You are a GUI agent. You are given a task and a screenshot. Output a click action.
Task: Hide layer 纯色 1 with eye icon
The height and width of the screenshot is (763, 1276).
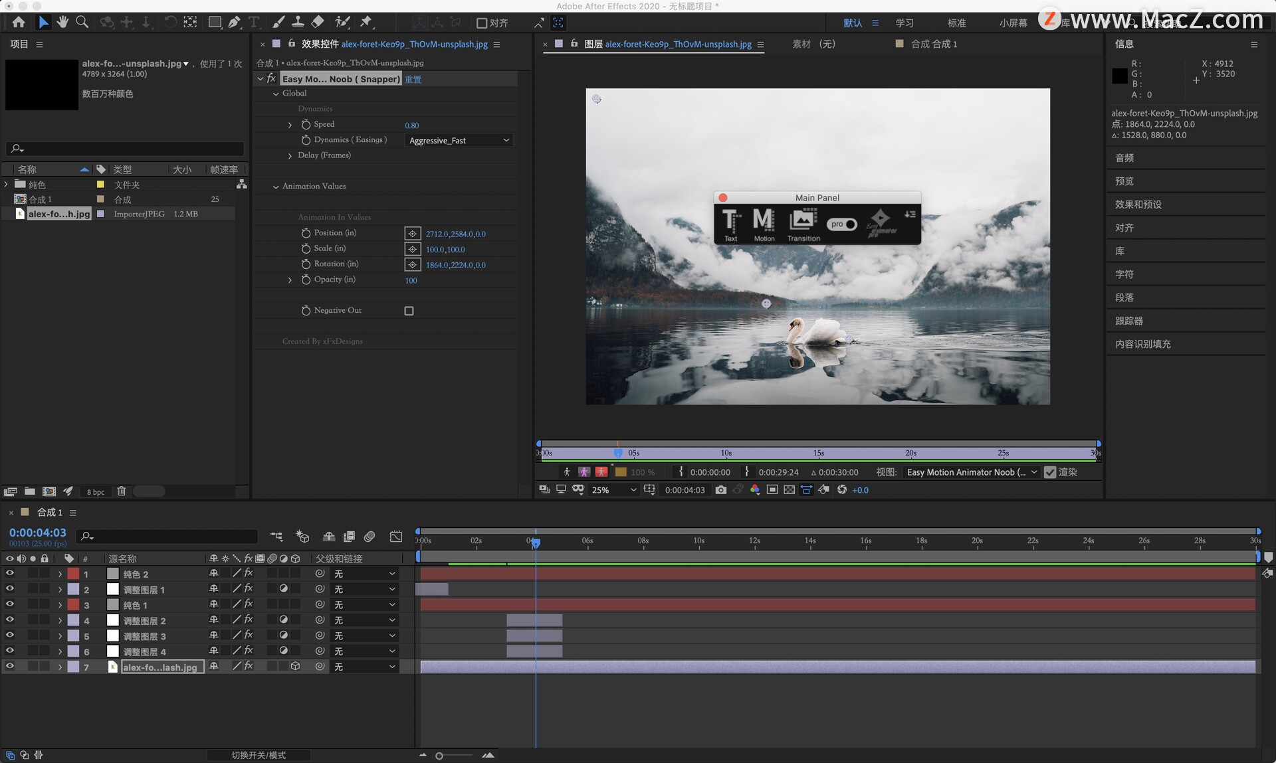[x=9, y=604]
